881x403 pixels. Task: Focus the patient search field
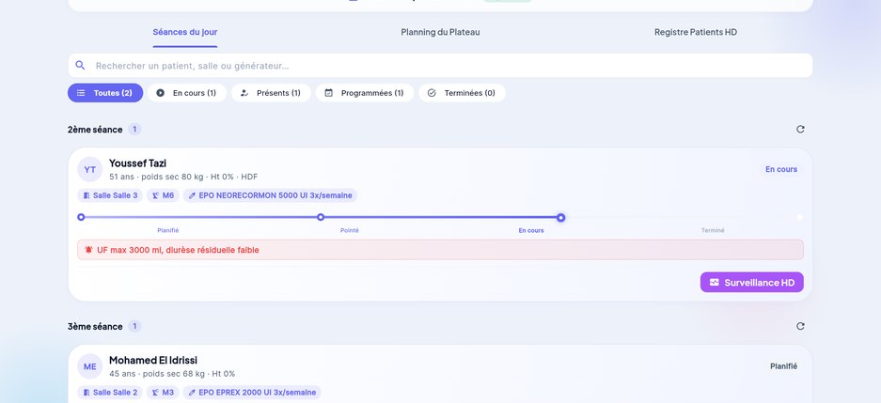coord(440,66)
